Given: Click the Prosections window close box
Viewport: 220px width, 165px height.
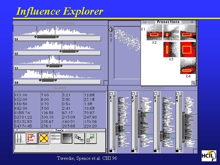Looking at the screenshot, I should 145,22.
